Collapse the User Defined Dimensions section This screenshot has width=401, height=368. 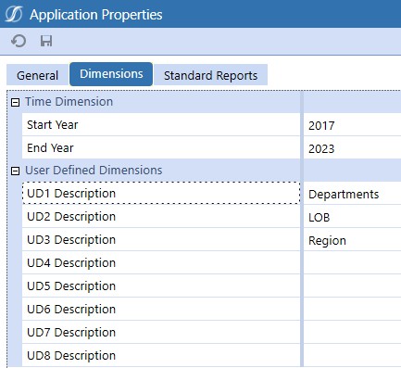[x=15, y=171]
